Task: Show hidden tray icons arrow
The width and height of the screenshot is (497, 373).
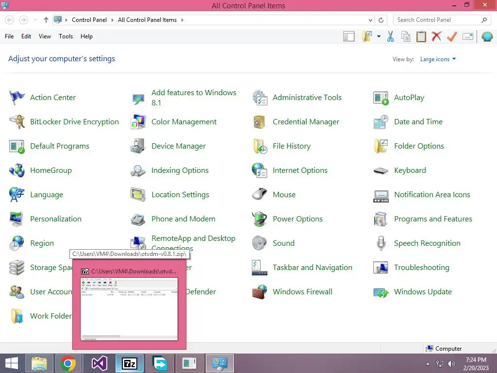Action: (428, 364)
